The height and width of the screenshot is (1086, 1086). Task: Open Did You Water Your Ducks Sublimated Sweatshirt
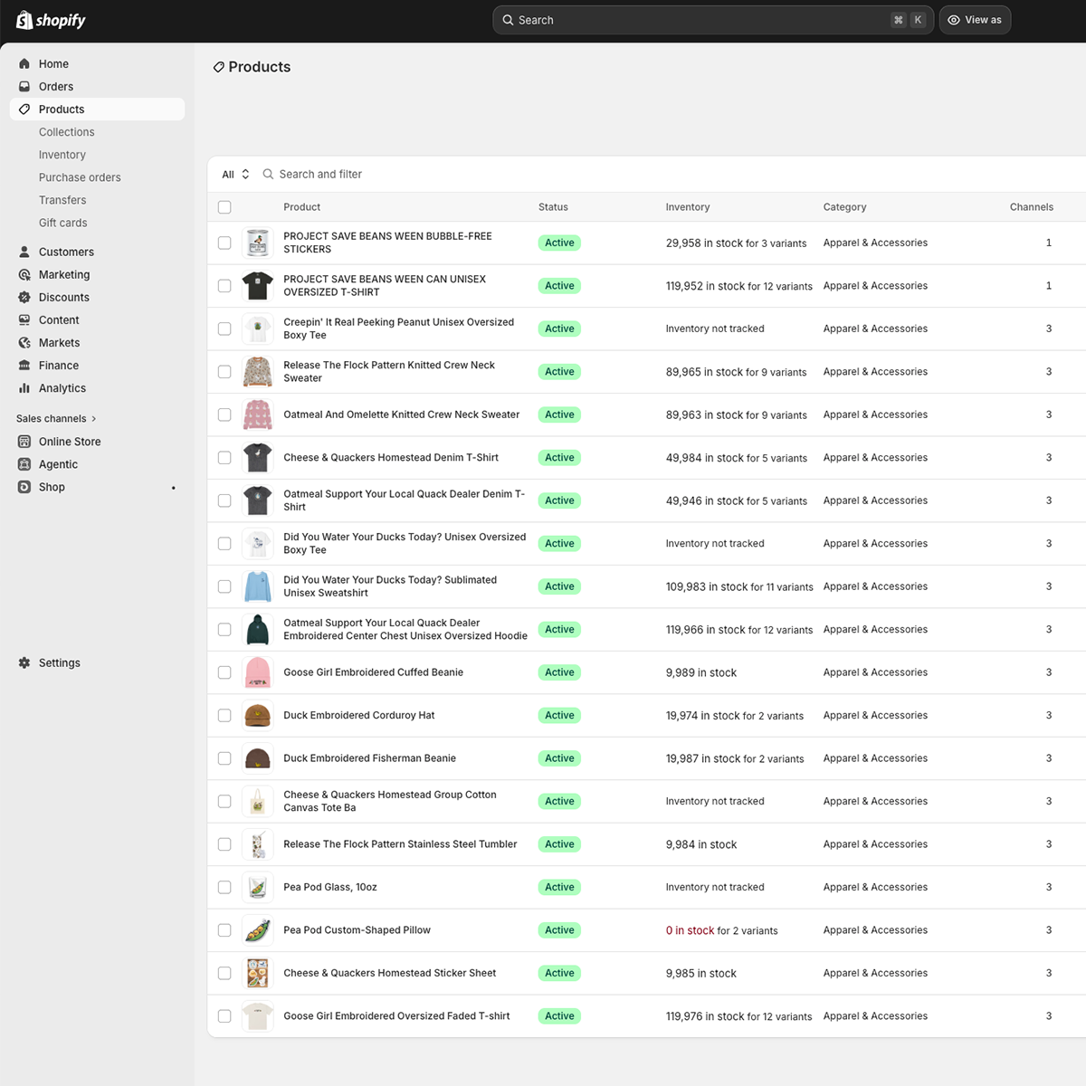click(390, 586)
